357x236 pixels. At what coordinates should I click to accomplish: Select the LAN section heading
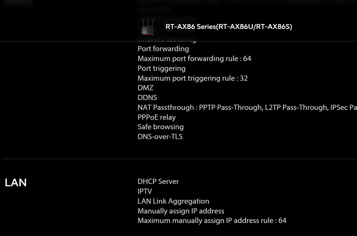pyautogui.click(x=16, y=182)
